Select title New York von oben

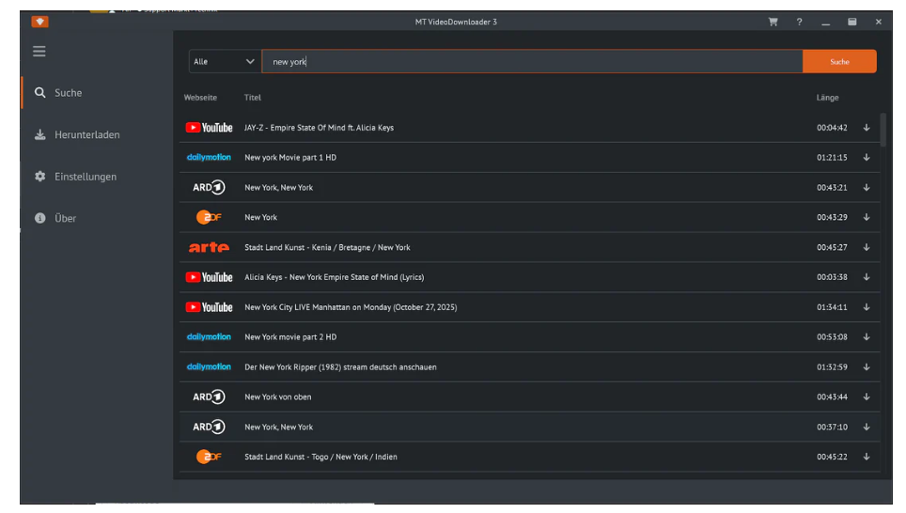[278, 396]
